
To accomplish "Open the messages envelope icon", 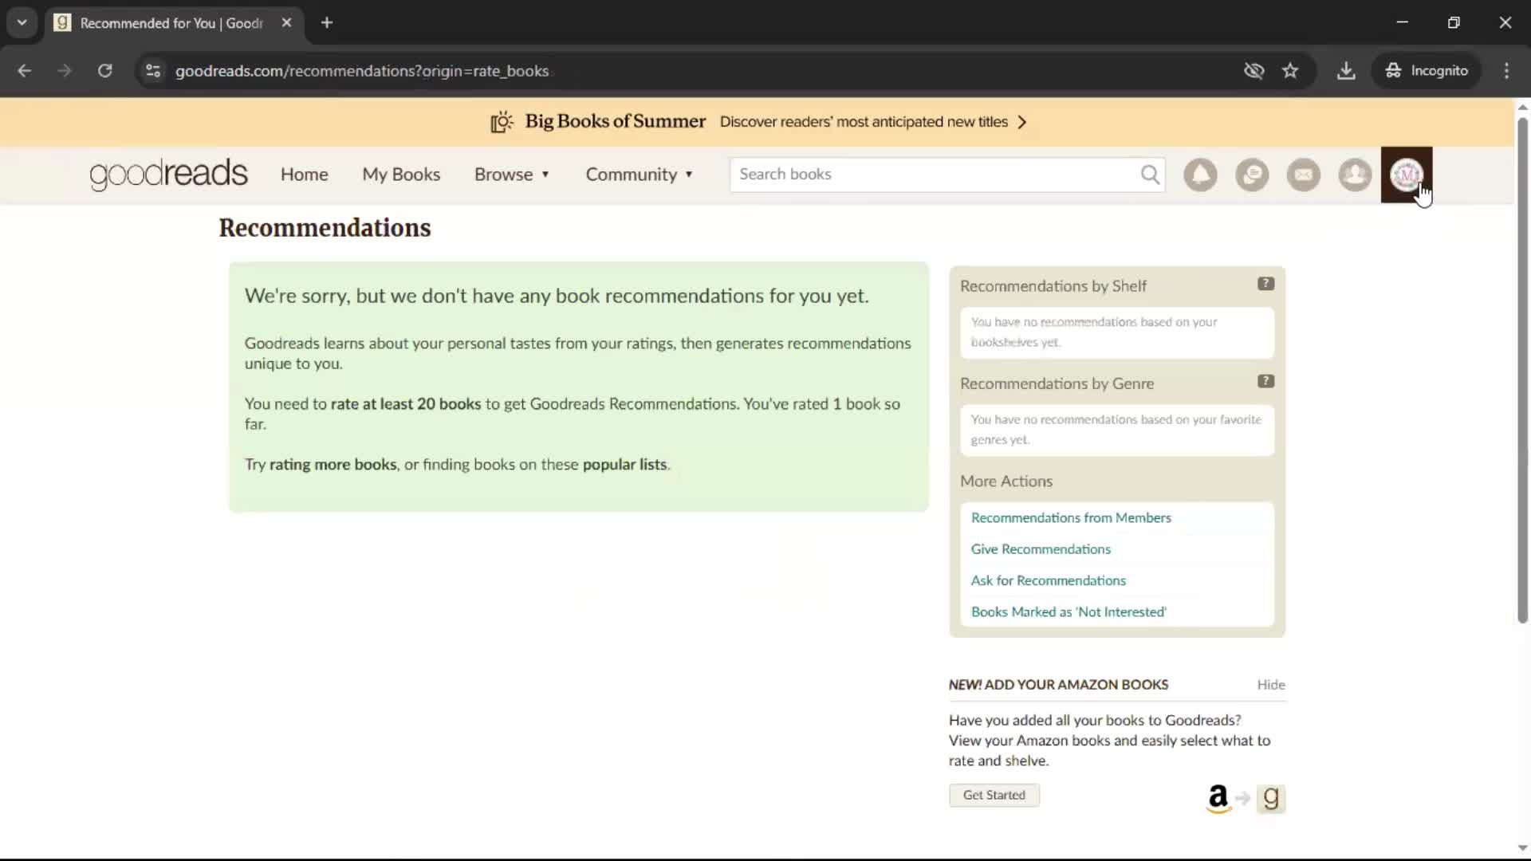I will pyautogui.click(x=1304, y=175).
